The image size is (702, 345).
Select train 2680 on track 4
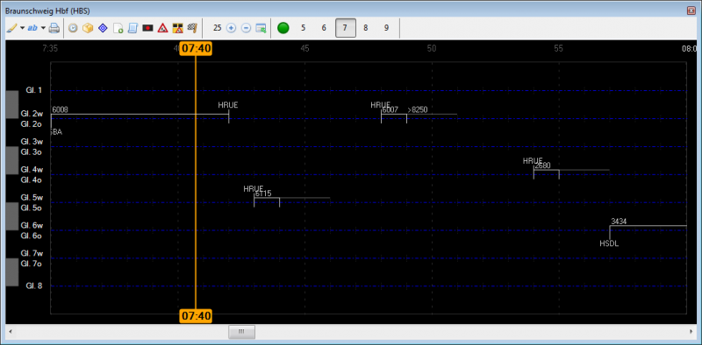[542, 165]
